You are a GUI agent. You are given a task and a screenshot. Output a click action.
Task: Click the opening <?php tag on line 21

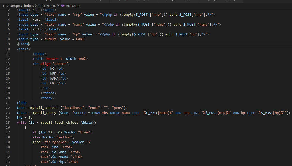21,103
